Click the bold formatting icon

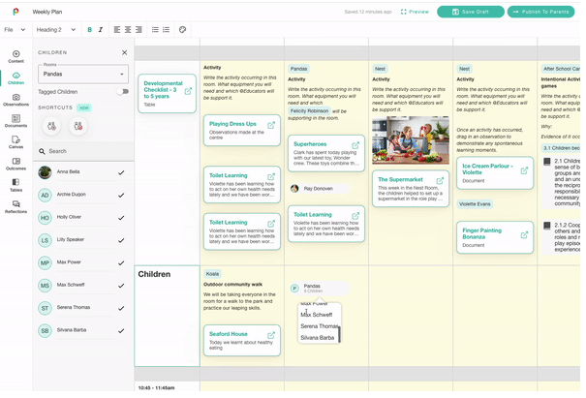pos(90,30)
